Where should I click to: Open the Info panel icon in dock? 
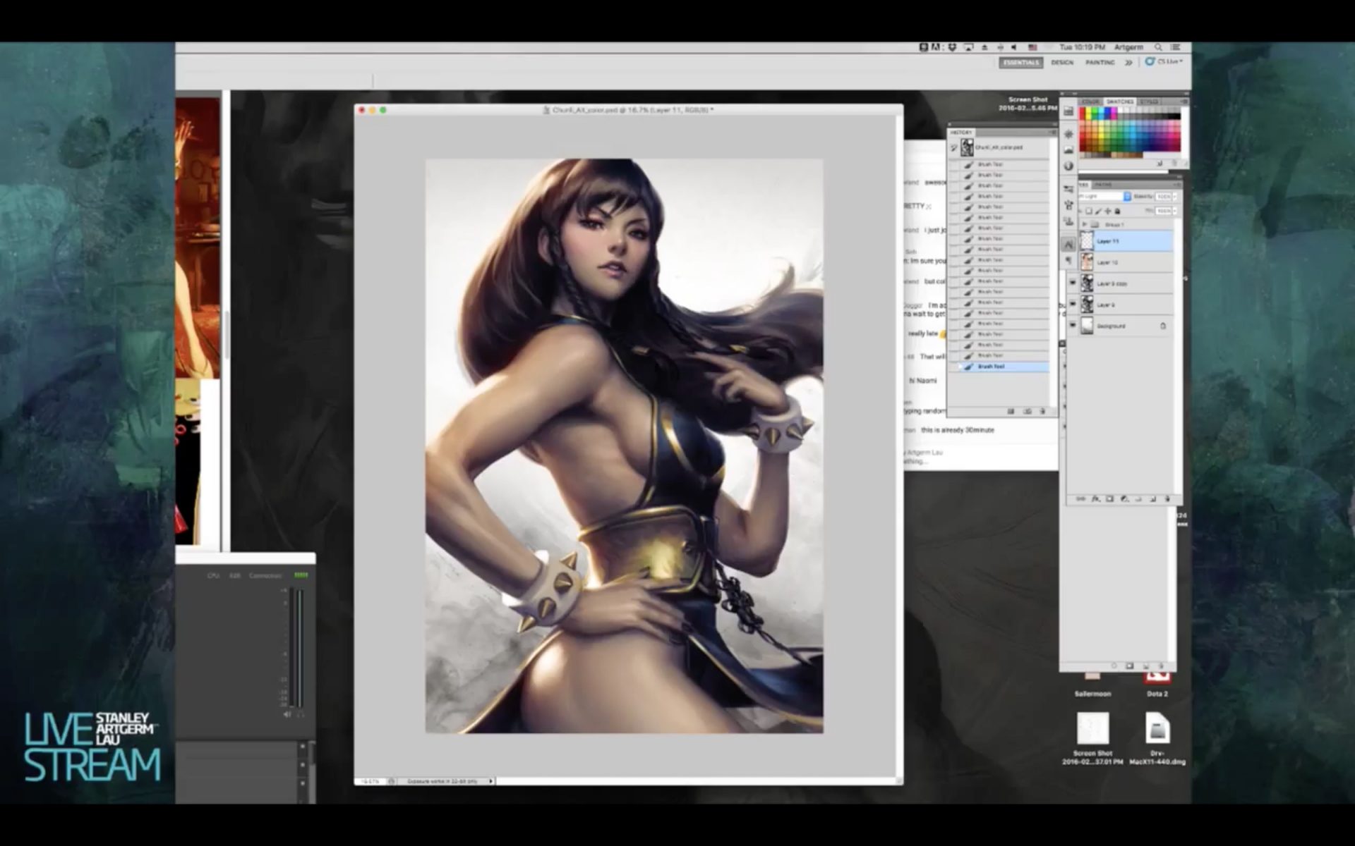pos(1068,166)
